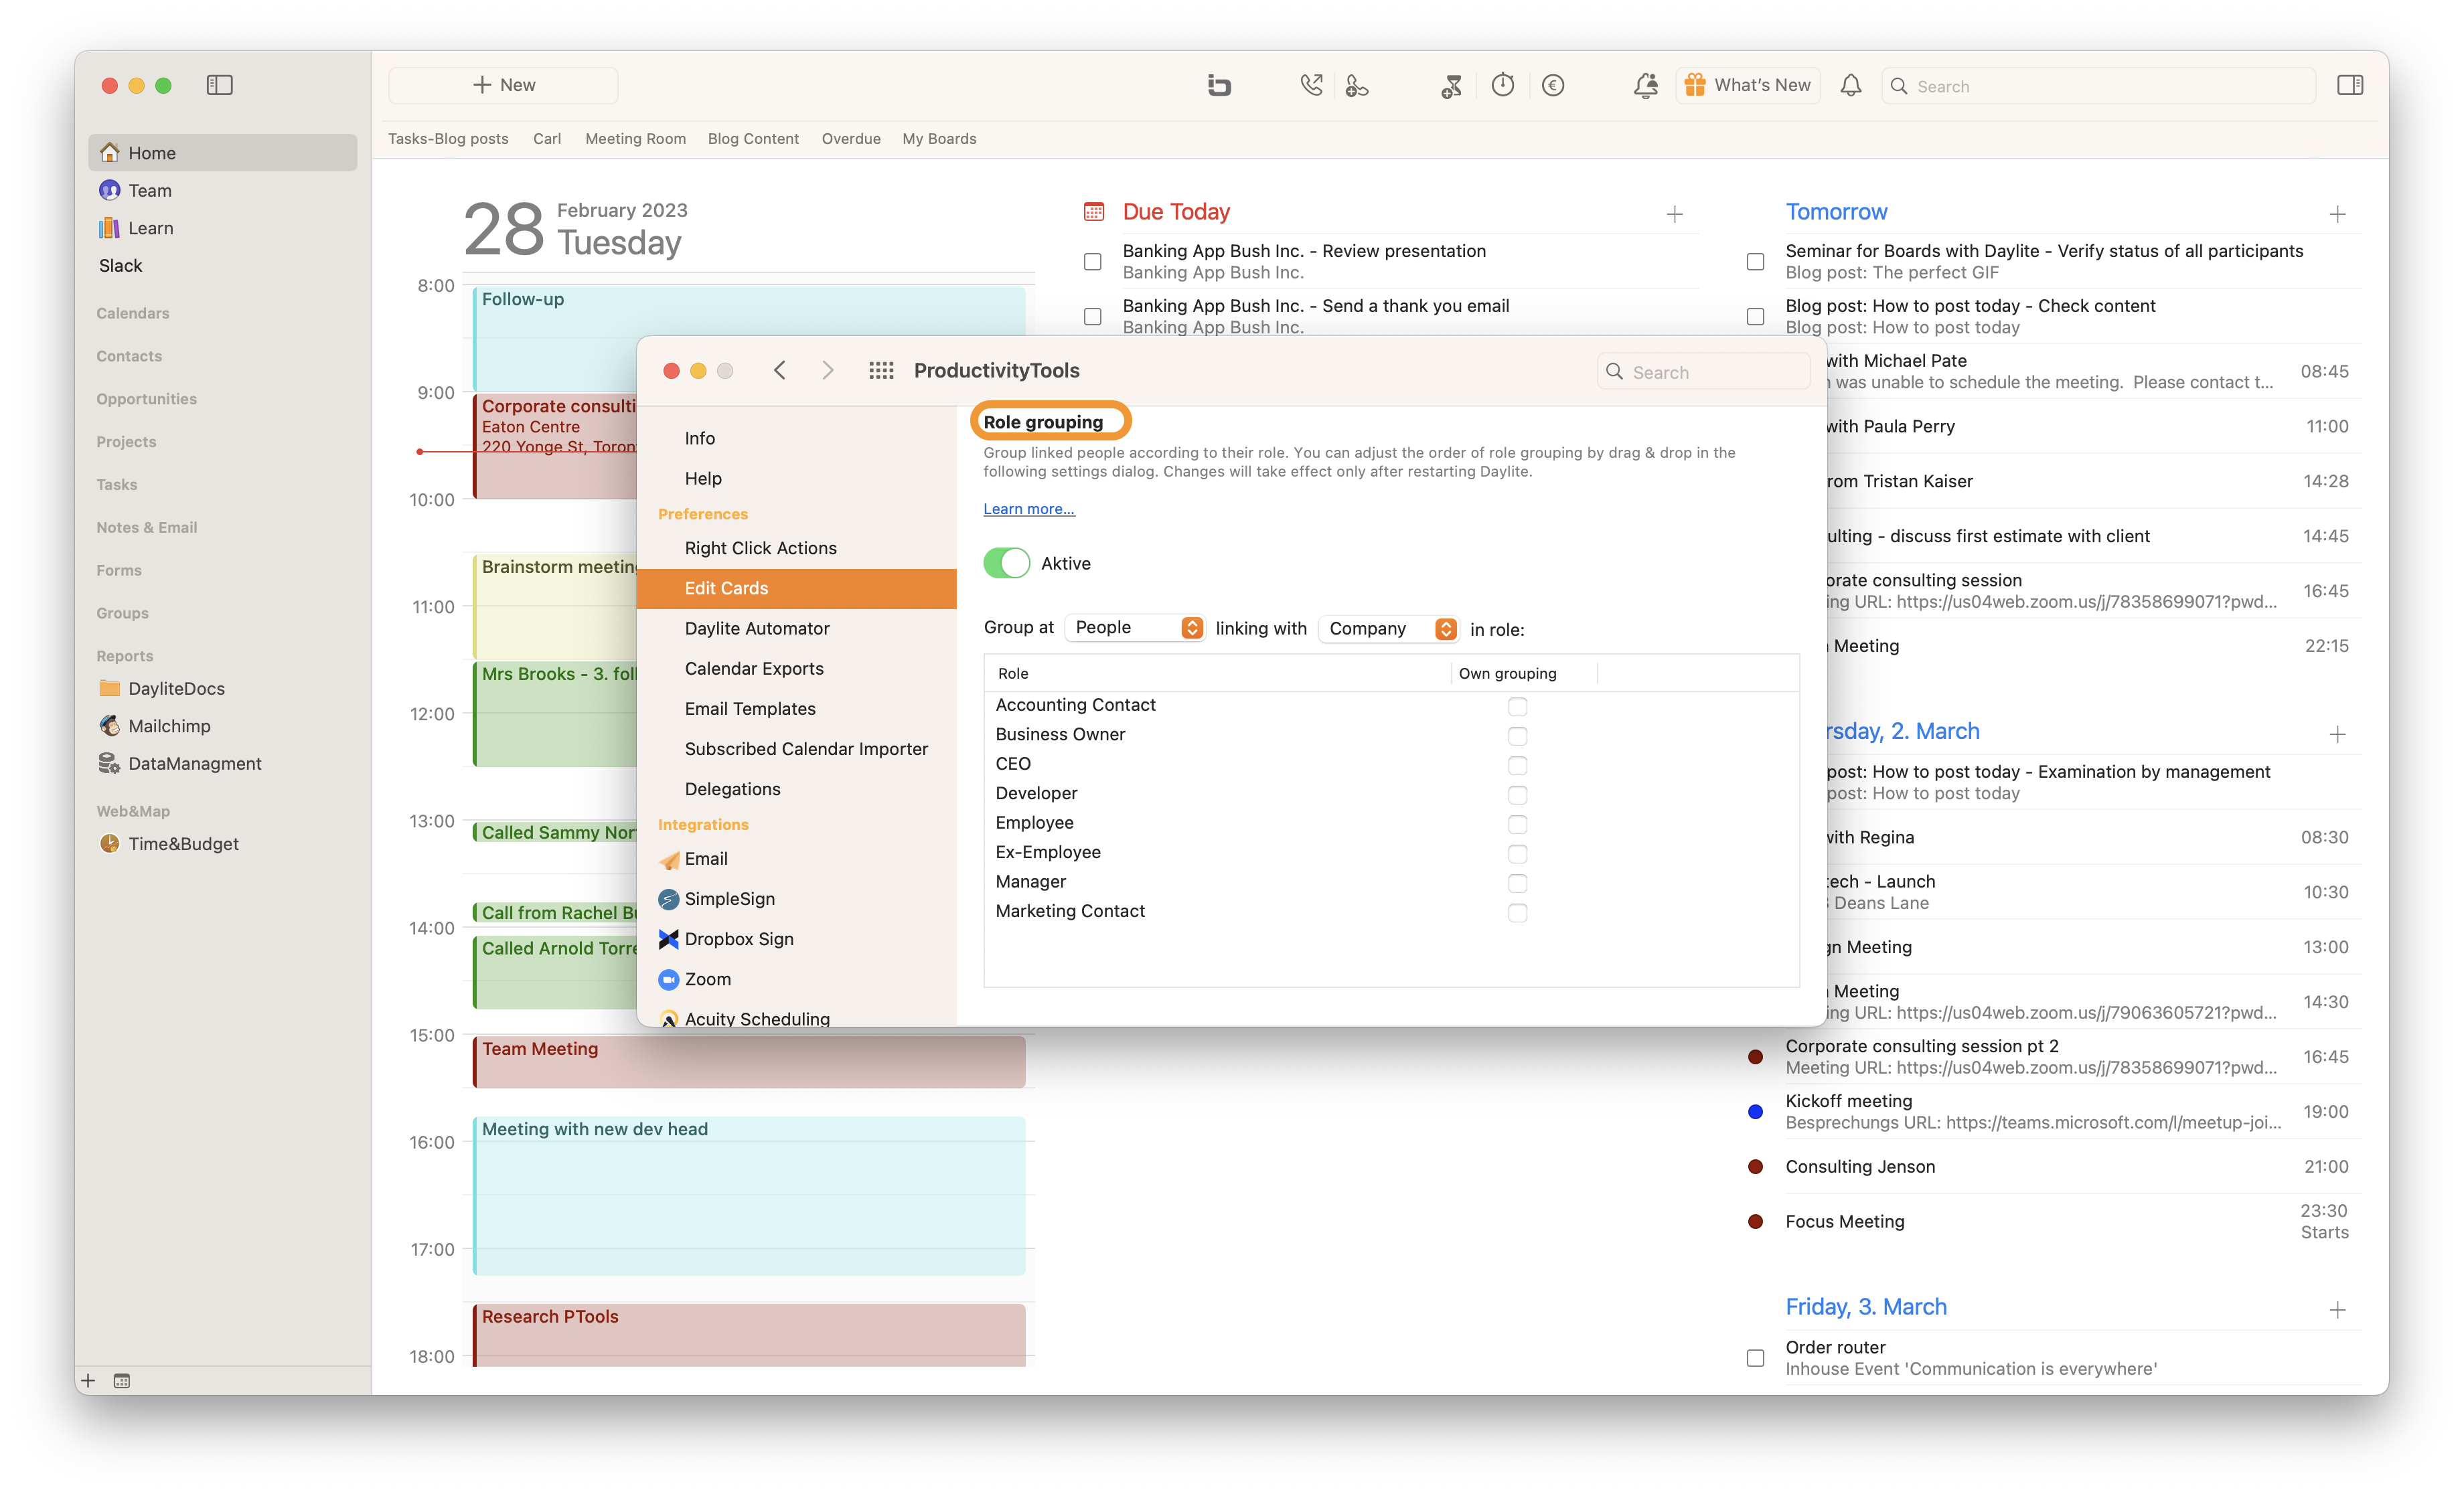Check off the Order router task
This screenshot has height=1494, width=2464.
pyautogui.click(x=1755, y=1358)
